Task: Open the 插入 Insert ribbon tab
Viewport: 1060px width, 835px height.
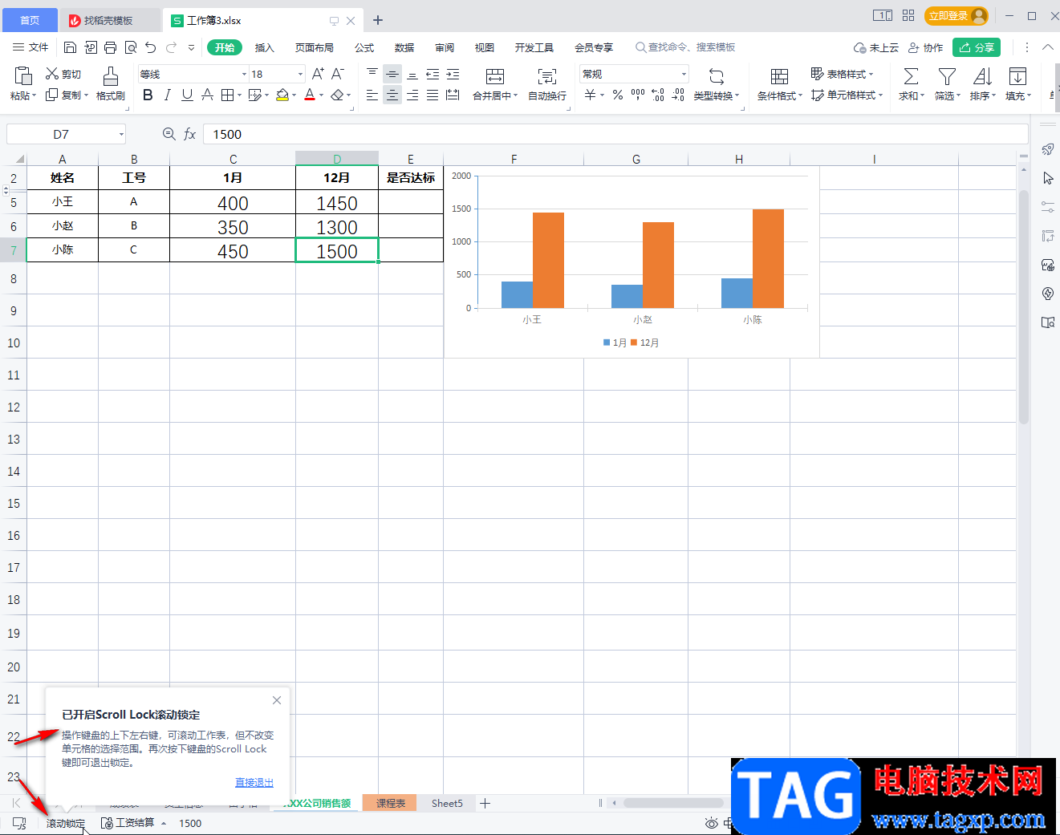Action: point(265,47)
